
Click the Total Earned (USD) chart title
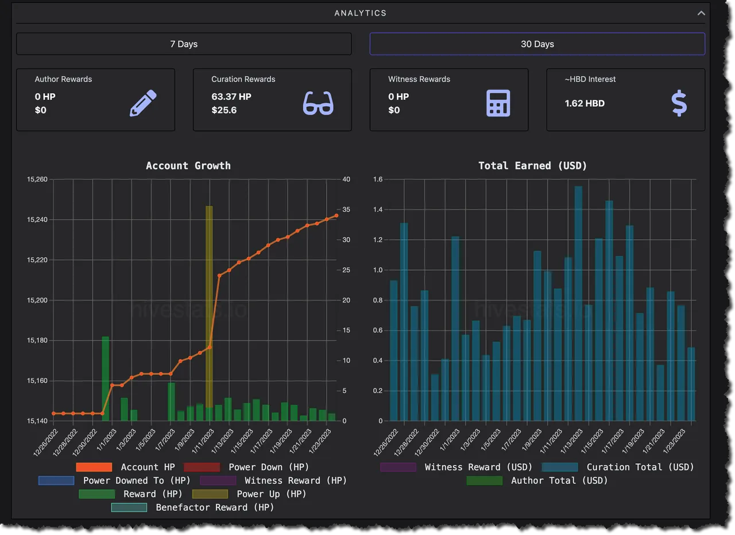point(533,166)
